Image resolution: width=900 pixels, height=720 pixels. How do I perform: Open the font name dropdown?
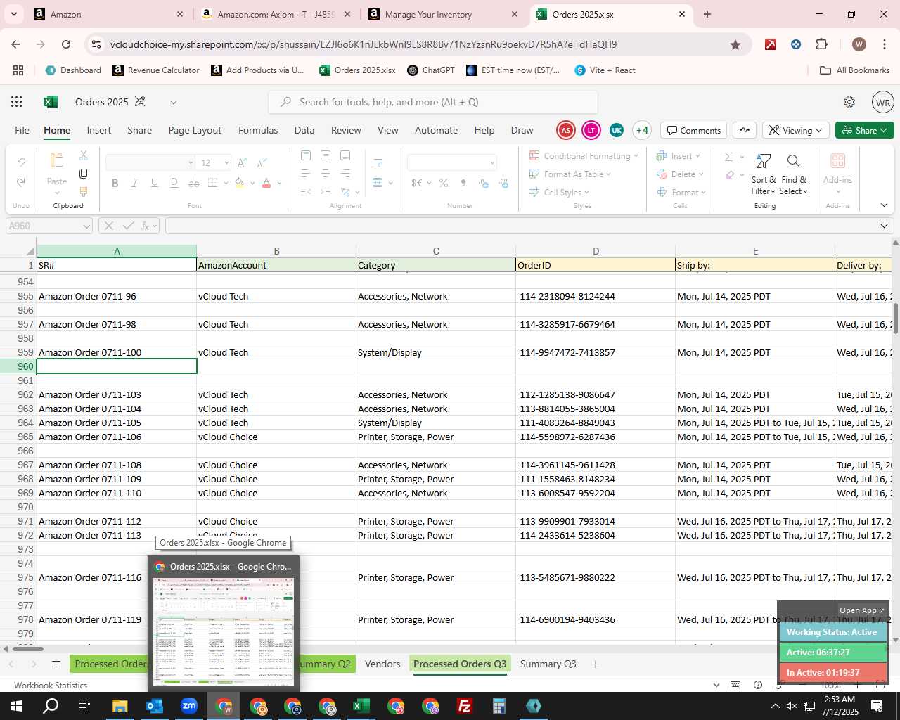(x=191, y=162)
